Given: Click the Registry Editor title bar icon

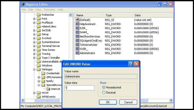Looking at the screenshot, I should [23, 4].
